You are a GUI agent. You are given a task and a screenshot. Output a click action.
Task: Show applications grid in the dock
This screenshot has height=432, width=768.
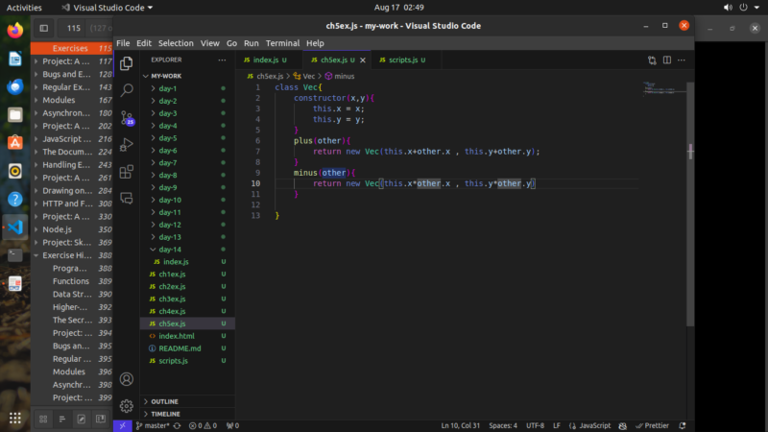coord(15,418)
